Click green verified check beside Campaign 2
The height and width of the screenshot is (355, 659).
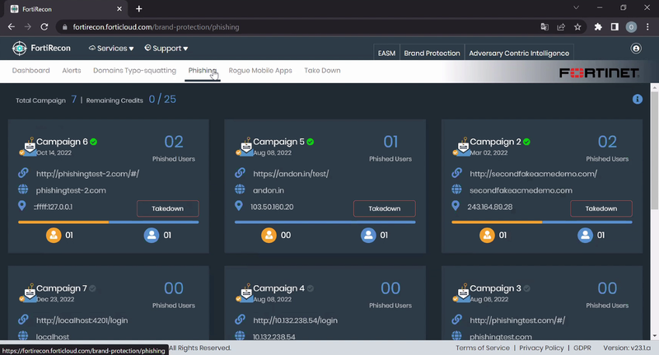(526, 142)
